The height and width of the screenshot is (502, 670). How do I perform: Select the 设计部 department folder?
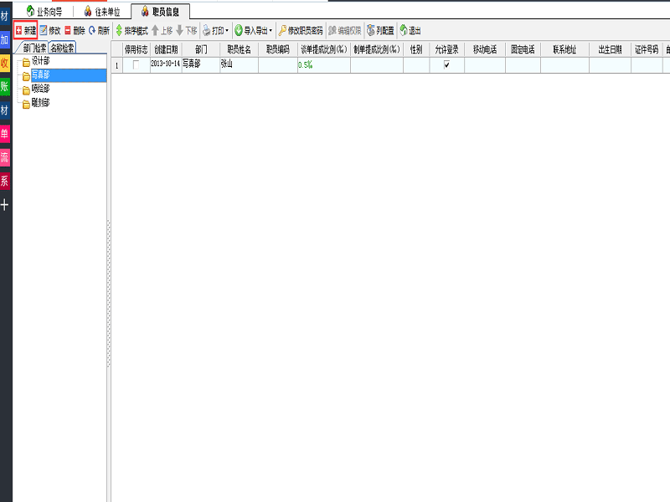[40, 61]
